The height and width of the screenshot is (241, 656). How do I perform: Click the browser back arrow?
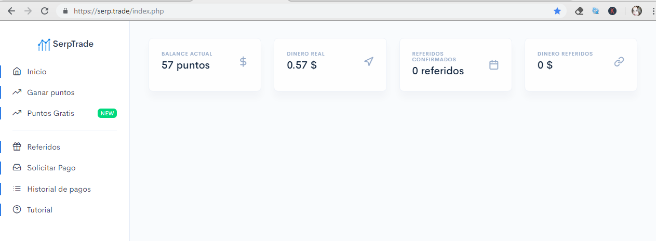tap(11, 11)
